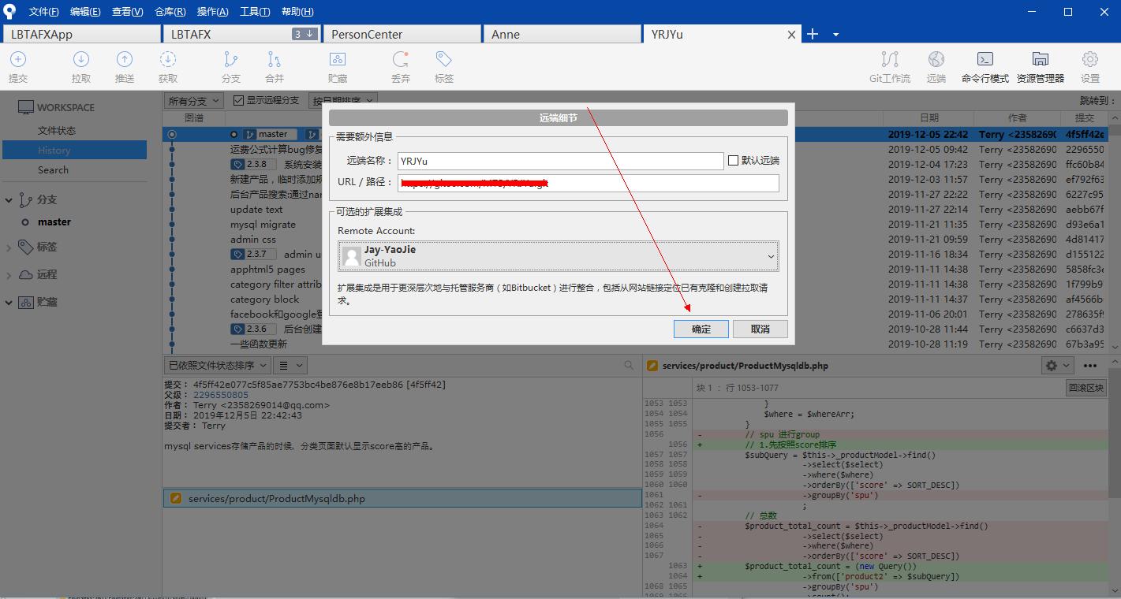The width and height of the screenshot is (1121, 599).
Task: Click the 远端 (remote) globe toolbar icon
Action: 936,59
